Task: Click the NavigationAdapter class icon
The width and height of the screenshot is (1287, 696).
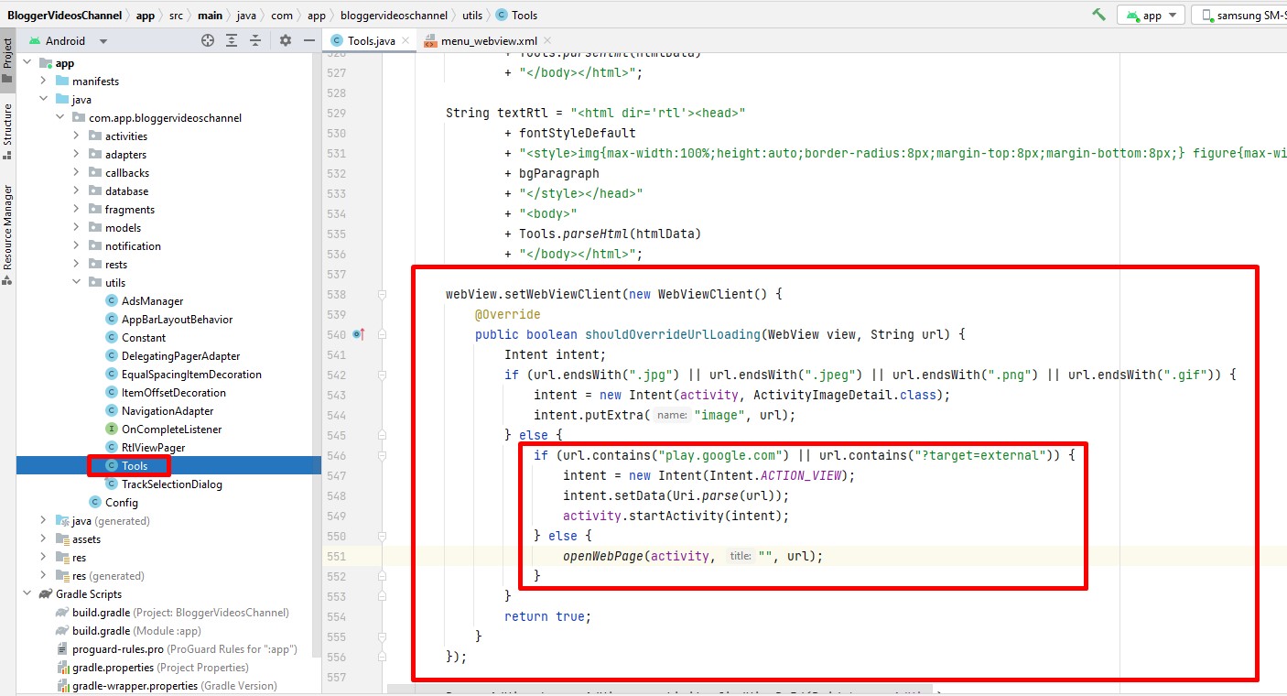Action: point(112,411)
